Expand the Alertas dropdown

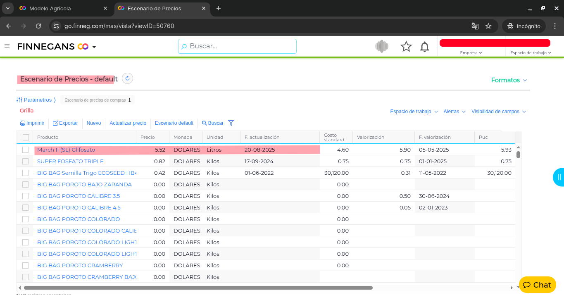point(454,112)
